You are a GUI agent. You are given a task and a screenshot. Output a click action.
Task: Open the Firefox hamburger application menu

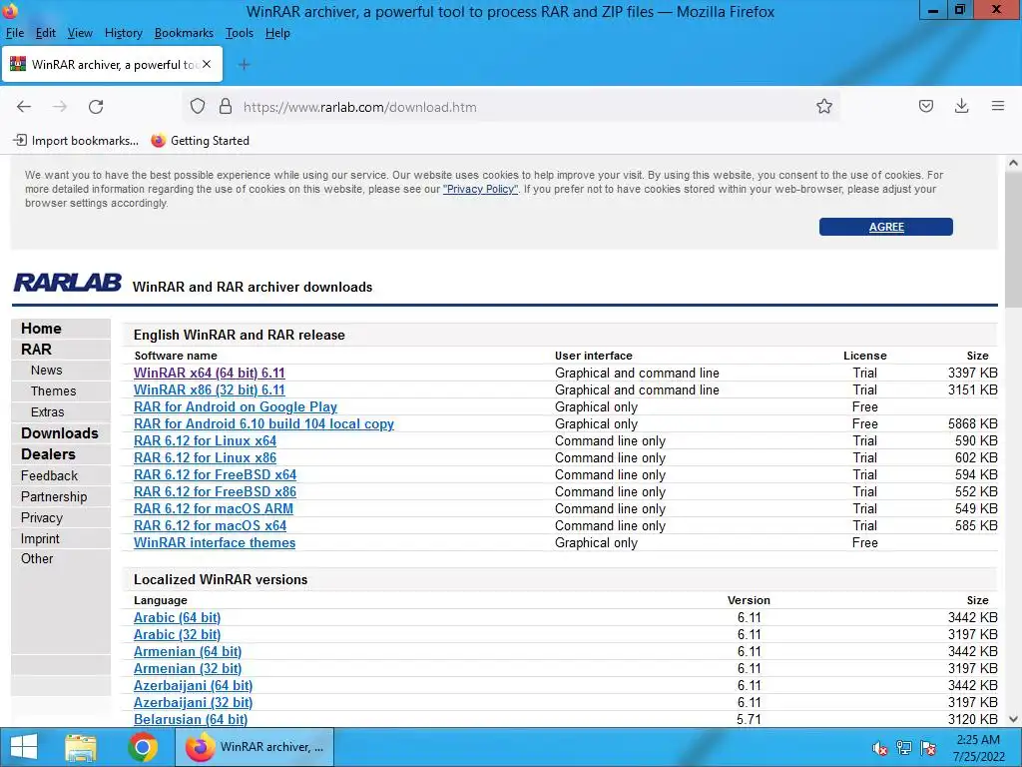coord(997,106)
